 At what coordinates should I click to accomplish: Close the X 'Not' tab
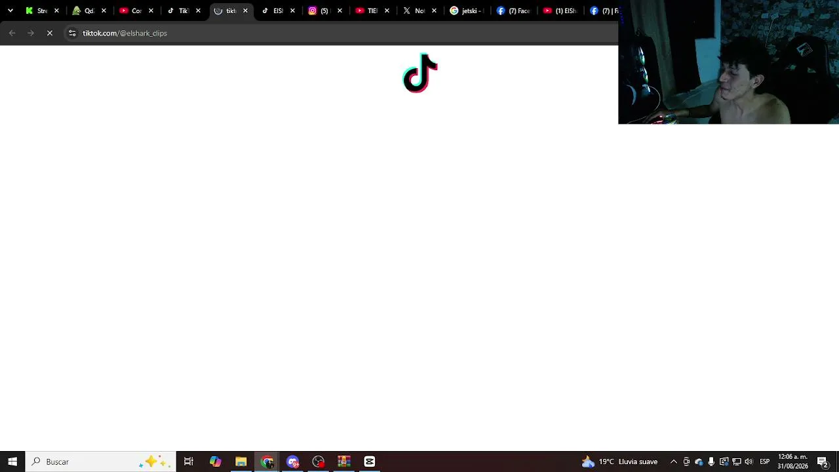434,10
